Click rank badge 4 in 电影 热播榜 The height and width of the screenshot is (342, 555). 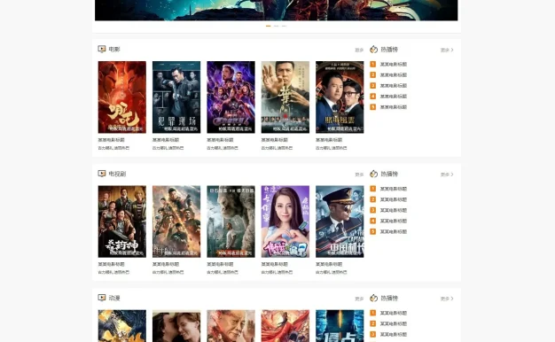click(372, 97)
